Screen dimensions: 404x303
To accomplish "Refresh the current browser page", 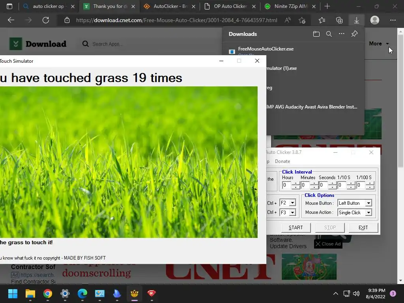I will [x=46, y=20].
